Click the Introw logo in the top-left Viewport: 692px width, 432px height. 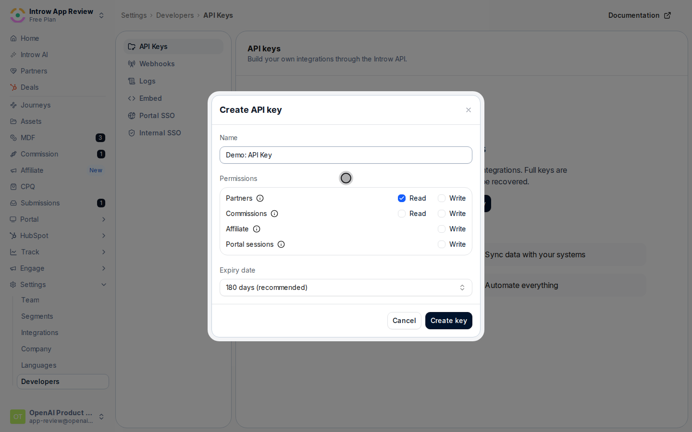point(18,15)
